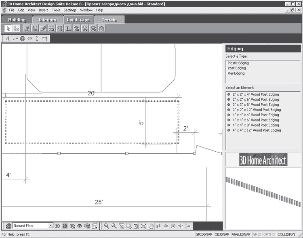Switch to the Building tab
This screenshot has width=303, height=238.
tap(17, 20)
